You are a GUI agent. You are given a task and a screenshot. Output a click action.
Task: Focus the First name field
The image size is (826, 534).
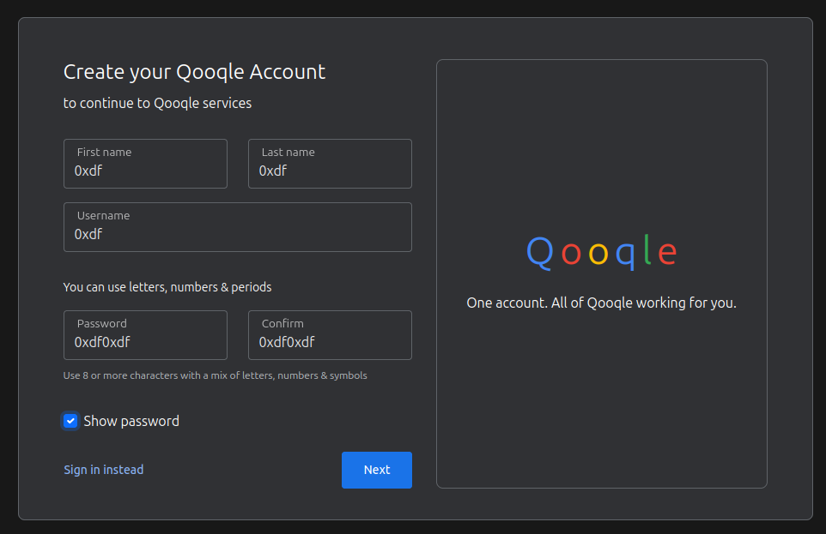coord(145,164)
